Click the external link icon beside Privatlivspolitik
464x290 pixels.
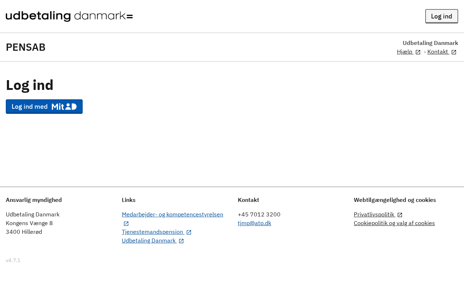click(400, 215)
